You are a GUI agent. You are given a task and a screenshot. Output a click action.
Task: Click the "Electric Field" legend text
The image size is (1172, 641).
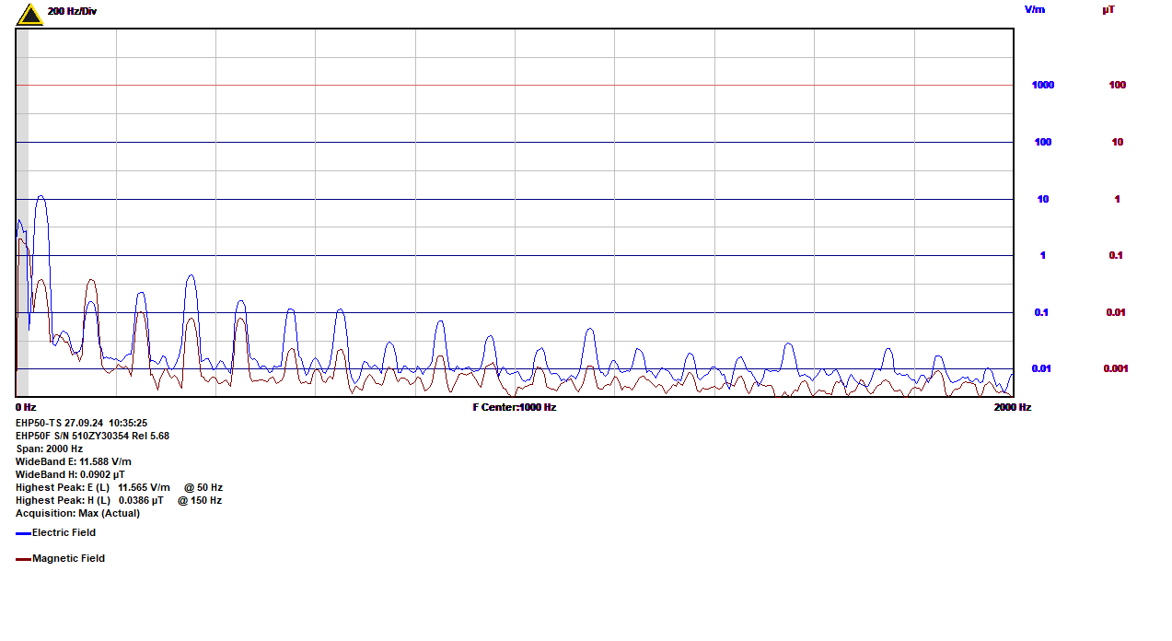(x=64, y=532)
